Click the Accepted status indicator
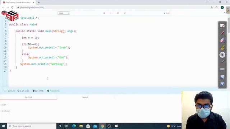Screen dimensions: 230x129 (53, 91)
